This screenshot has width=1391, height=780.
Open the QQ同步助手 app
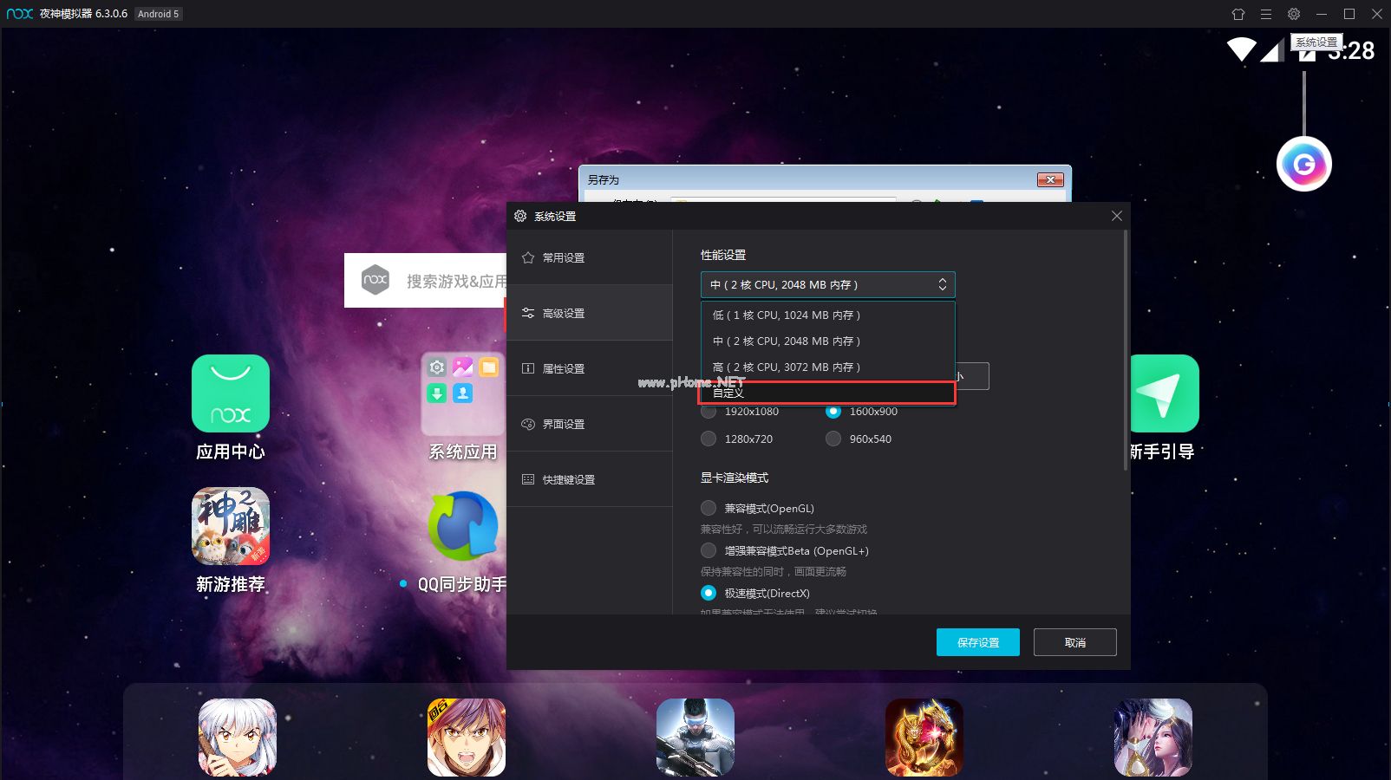[463, 526]
